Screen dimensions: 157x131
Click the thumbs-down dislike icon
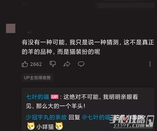[x=53, y=64]
